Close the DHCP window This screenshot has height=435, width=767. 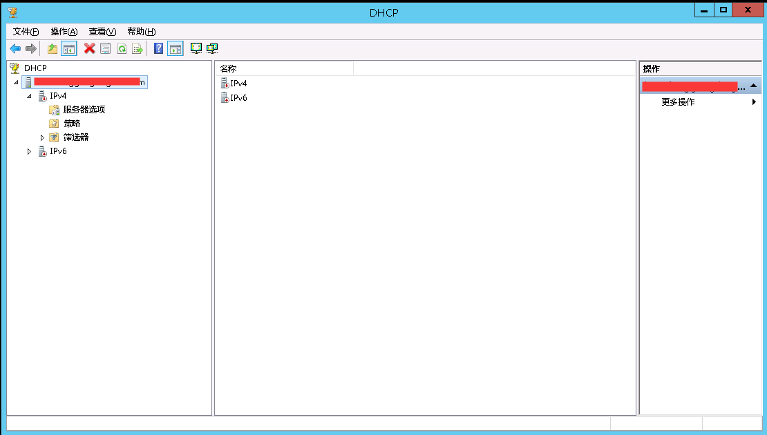click(x=748, y=10)
